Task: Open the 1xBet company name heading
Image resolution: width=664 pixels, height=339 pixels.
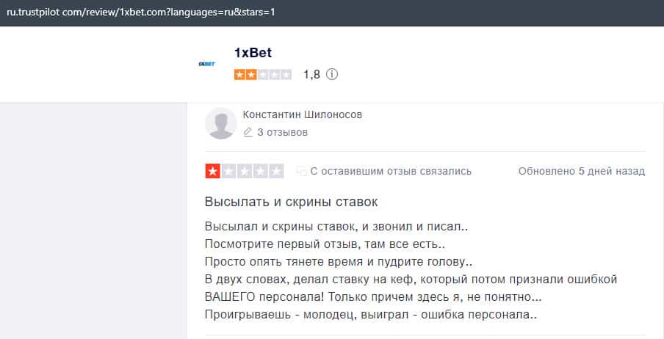Action: point(253,53)
